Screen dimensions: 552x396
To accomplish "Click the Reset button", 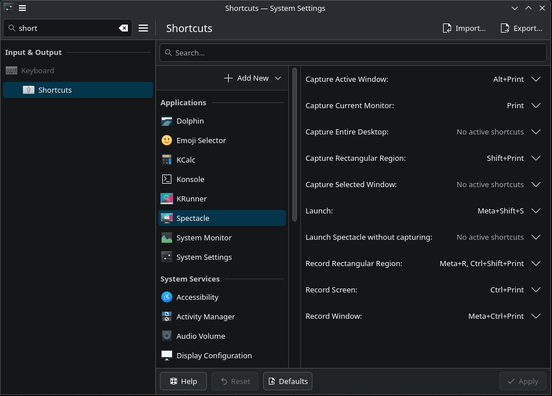I will [235, 381].
